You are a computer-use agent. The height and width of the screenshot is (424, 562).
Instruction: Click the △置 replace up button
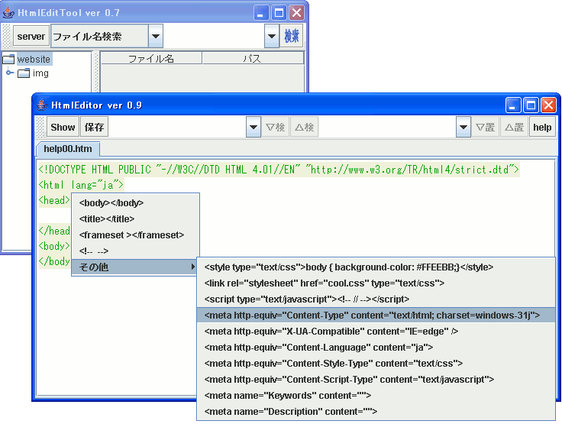514,128
